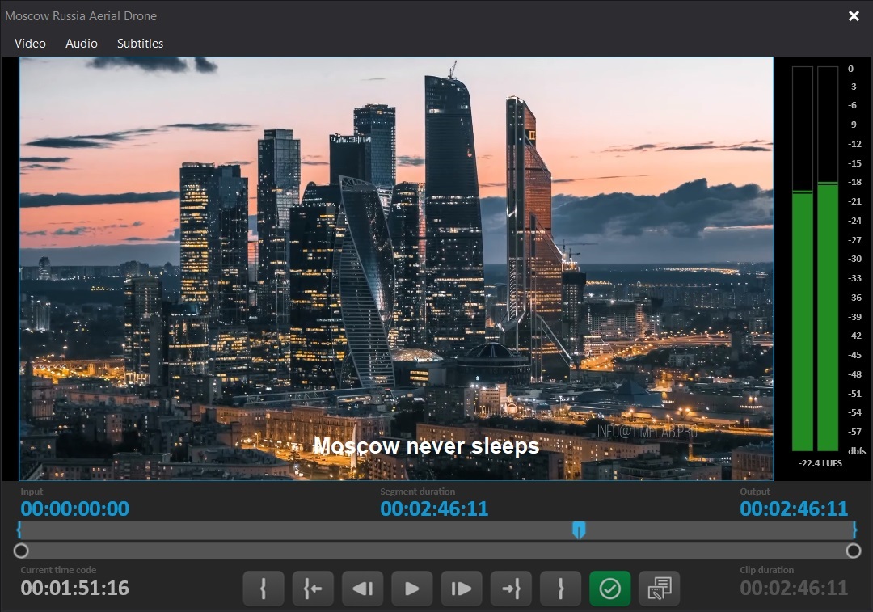Click the left circular range handle
This screenshot has width=873, height=612.
tap(21, 551)
